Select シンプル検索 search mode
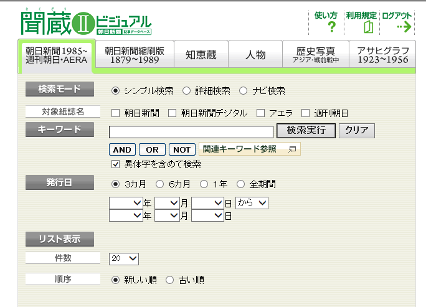The width and height of the screenshot is (426, 307). click(x=115, y=90)
